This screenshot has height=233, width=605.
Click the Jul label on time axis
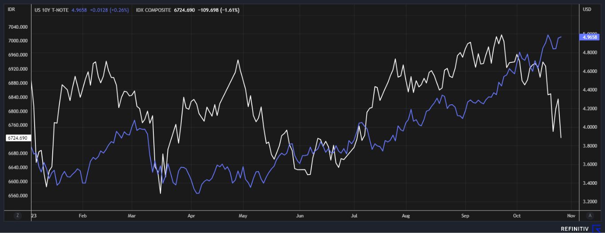[x=354, y=216]
